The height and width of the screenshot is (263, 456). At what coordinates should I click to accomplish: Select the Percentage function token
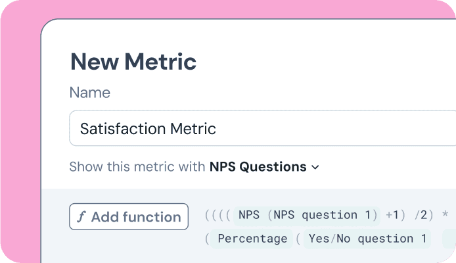252,238
